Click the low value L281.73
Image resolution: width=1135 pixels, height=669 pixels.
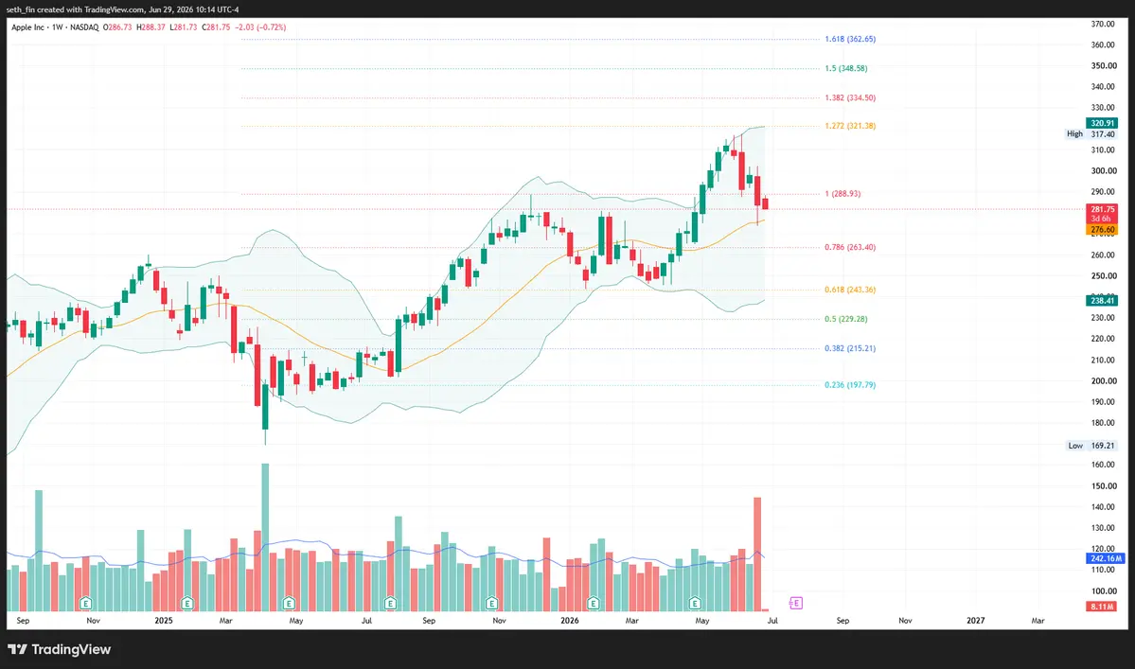pyautogui.click(x=183, y=27)
